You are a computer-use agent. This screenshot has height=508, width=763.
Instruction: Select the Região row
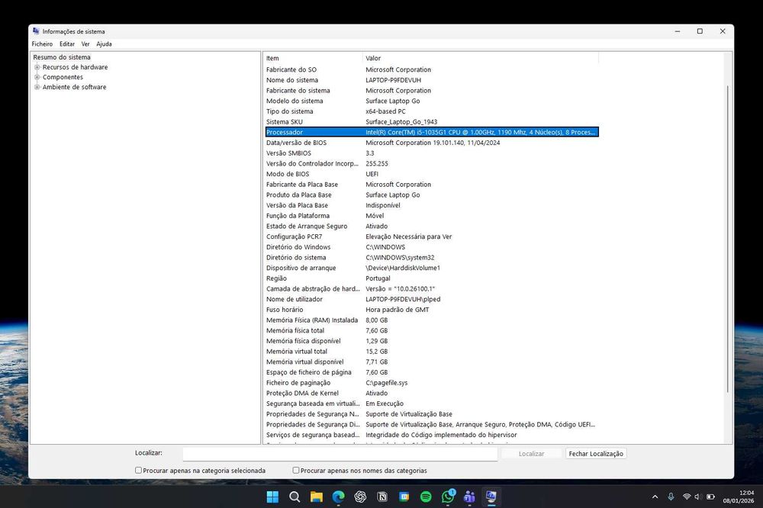432,278
